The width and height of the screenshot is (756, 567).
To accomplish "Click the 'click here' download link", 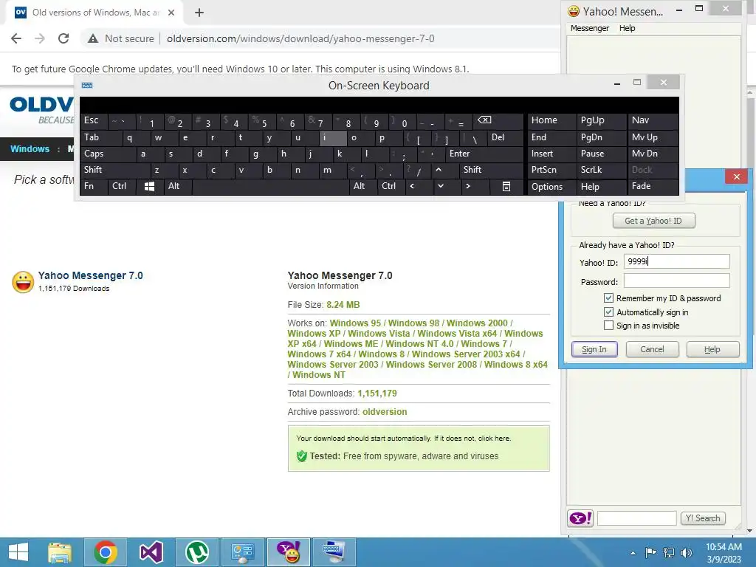I will click(x=494, y=439).
